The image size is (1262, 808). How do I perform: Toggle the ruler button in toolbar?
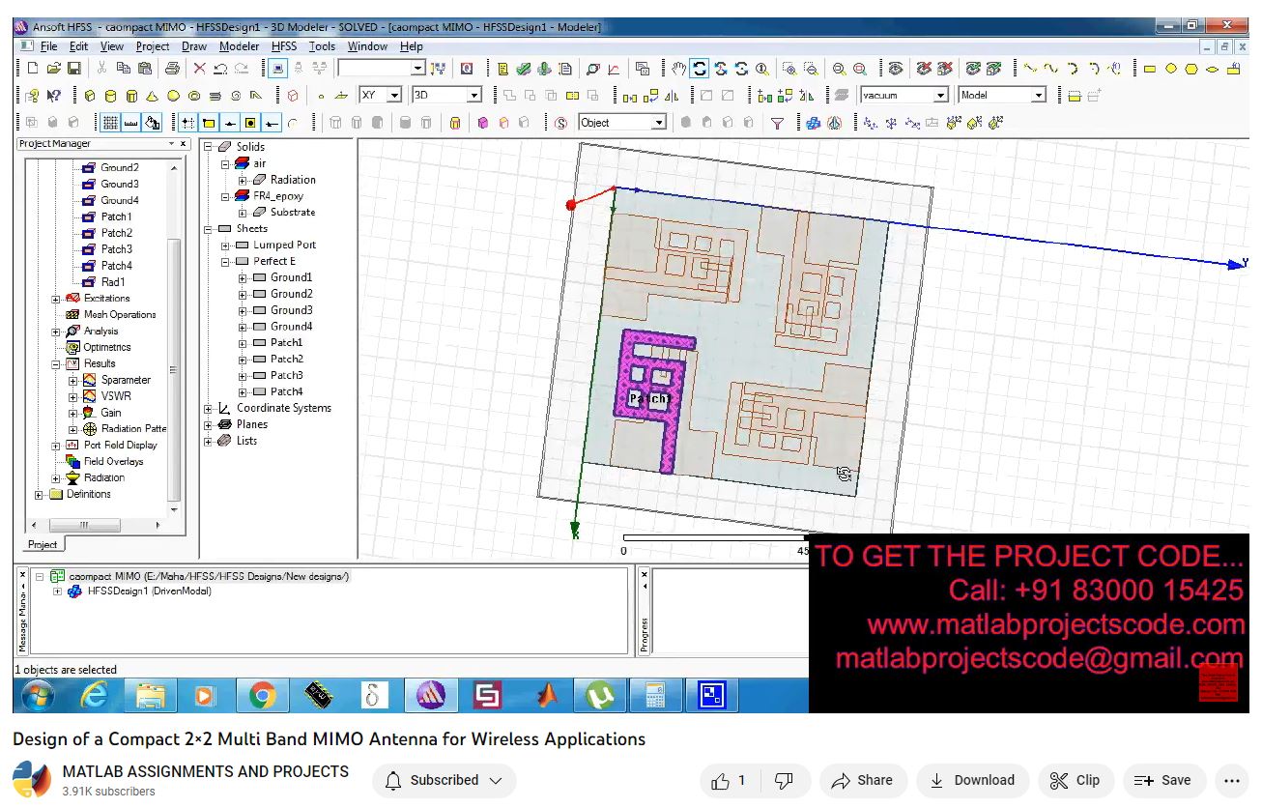click(x=130, y=123)
